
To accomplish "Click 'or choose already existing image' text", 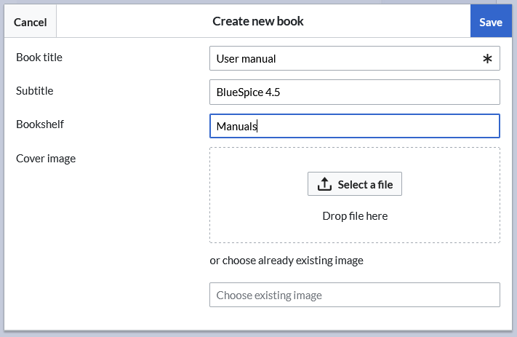I will (286, 260).
